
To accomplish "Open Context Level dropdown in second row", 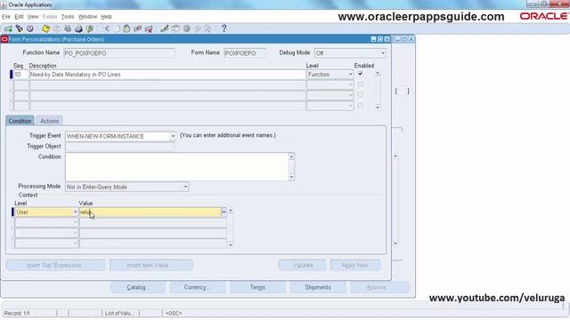I will click(75, 222).
